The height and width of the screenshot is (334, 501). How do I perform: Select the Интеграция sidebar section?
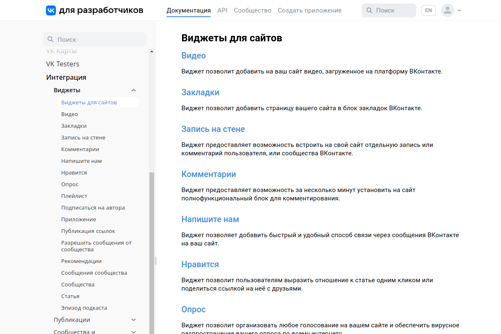pos(66,77)
